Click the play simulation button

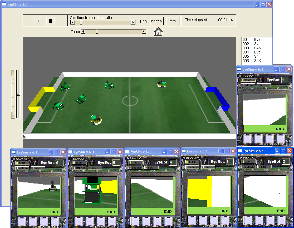tap(38, 21)
